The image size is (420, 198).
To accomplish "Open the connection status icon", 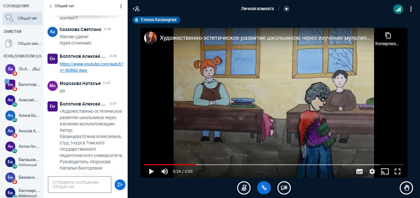I will 398,9.
